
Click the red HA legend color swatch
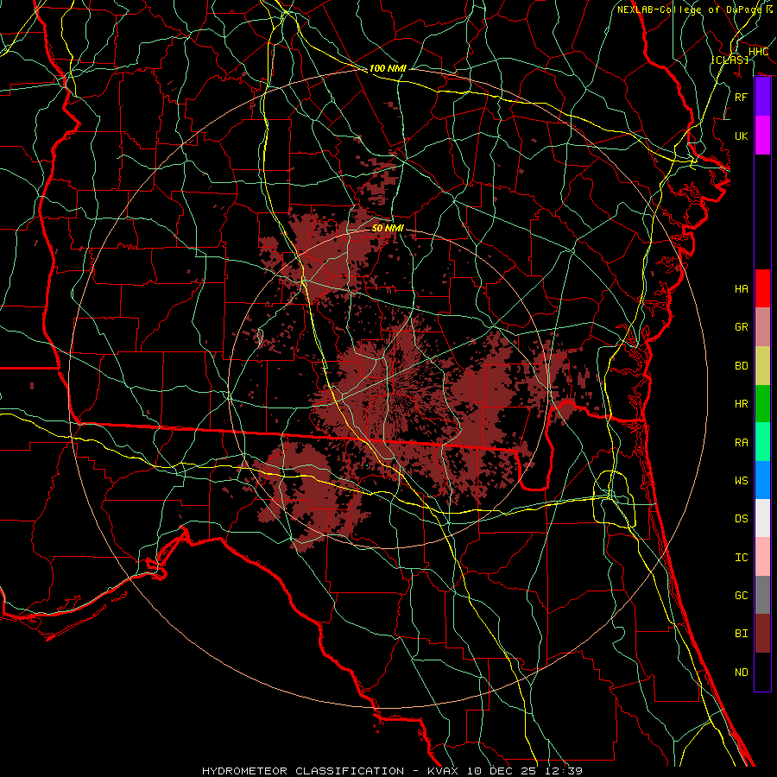pyautogui.click(x=762, y=288)
